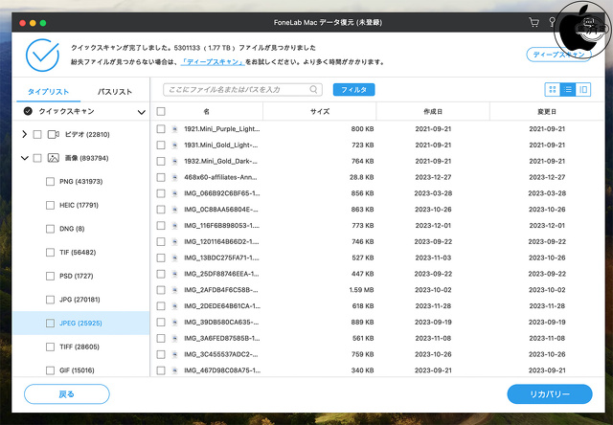613x425 pixels.
Task: Click file name IMG_0C88AA56804E
Action: (221, 210)
